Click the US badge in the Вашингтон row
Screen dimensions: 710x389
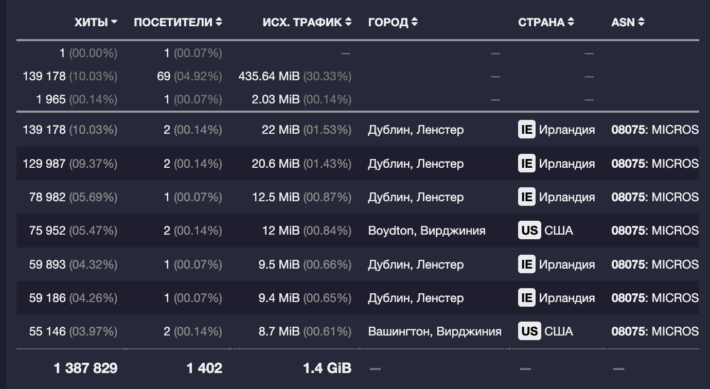pyautogui.click(x=529, y=331)
